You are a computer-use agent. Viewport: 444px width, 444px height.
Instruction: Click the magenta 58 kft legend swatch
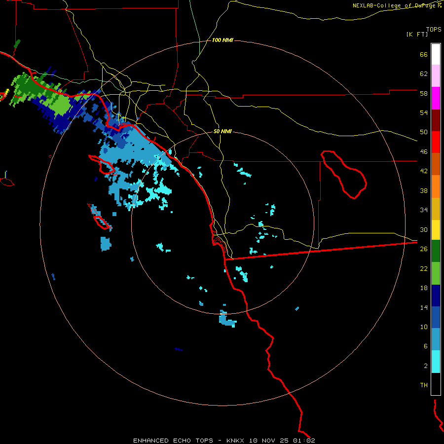coord(436,98)
